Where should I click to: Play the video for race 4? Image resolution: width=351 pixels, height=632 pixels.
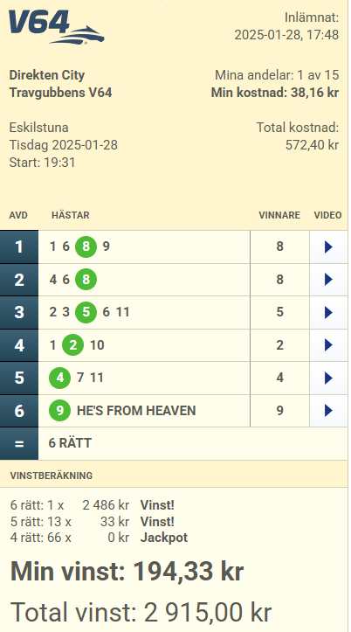pyautogui.click(x=328, y=345)
